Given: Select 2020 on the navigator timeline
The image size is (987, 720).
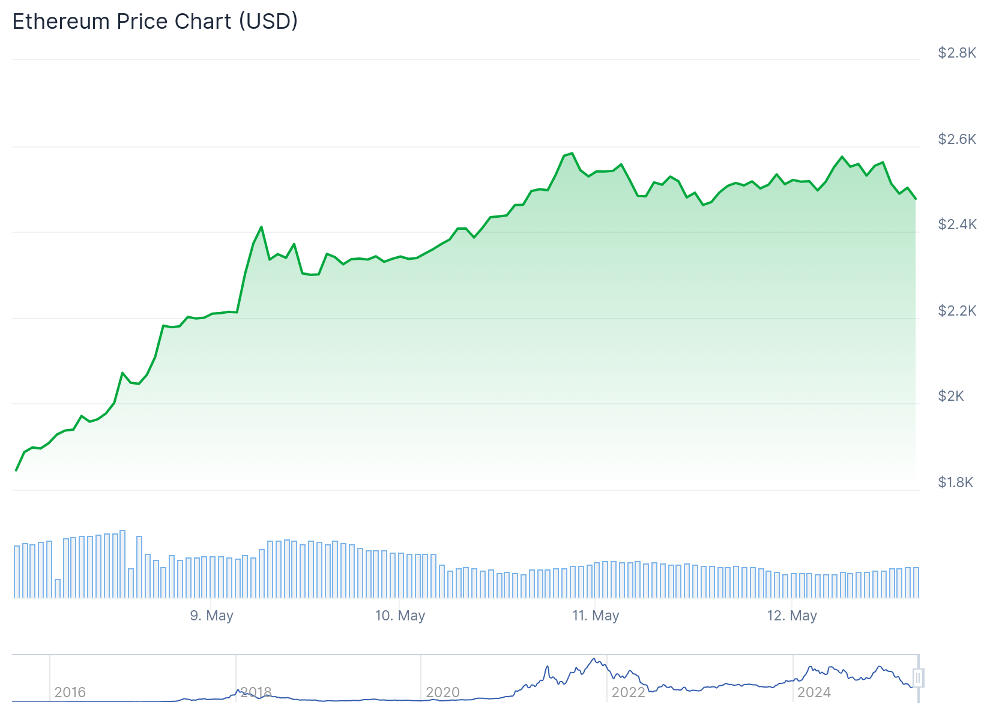Looking at the screenshot, I should click(x=442, y=692).
